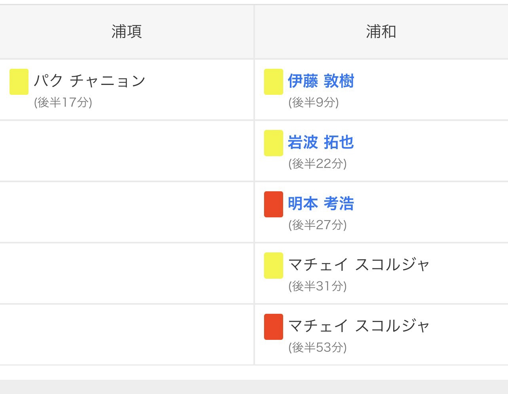
Task: Click yellow card icon beside 岩波 拓也
Action: (x=274, y=143)
